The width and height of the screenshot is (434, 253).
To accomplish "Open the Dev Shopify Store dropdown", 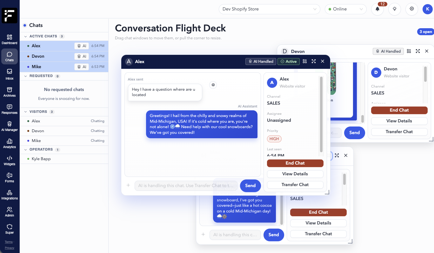I will (269, 9).
